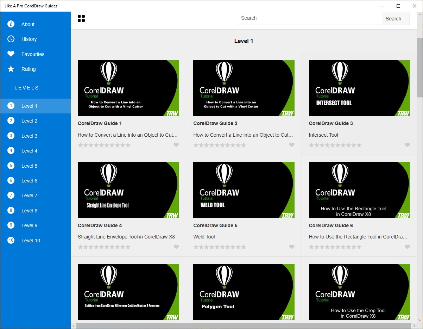Viewport: 423px width, 329px height.
Task: Open the History menu entry
Action: tap(35, 39)
